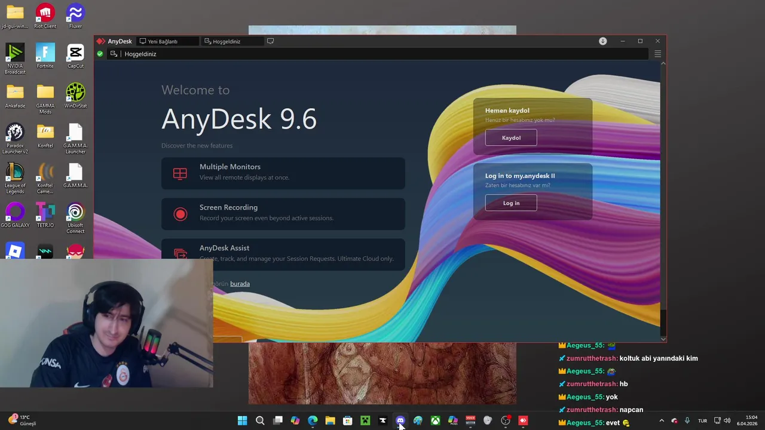Image resolution: width=765 pixels, height=430 pixels.
Task: Open Xbox app from taskbar
Action: point(435,421)
